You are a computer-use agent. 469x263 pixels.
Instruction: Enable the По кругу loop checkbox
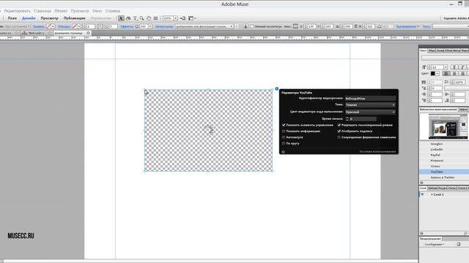tap(284, 143)
